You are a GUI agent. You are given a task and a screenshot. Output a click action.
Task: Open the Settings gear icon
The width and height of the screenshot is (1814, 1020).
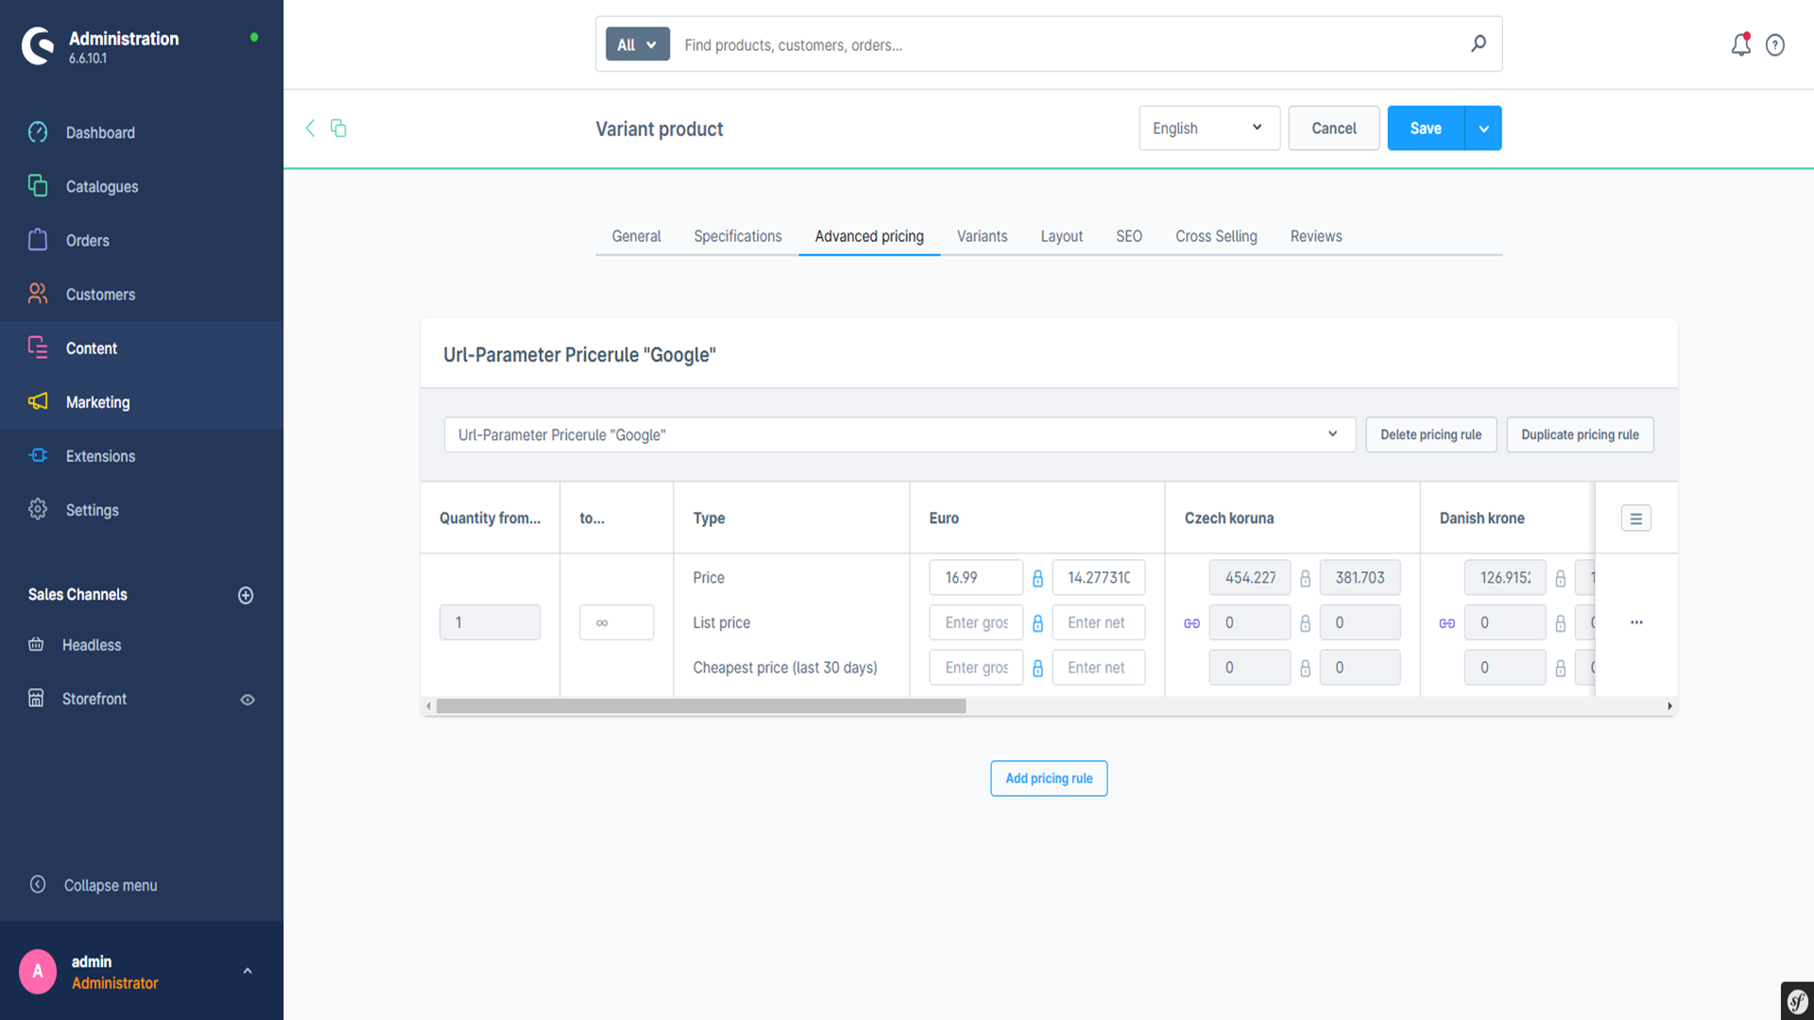tap(38, 509)
